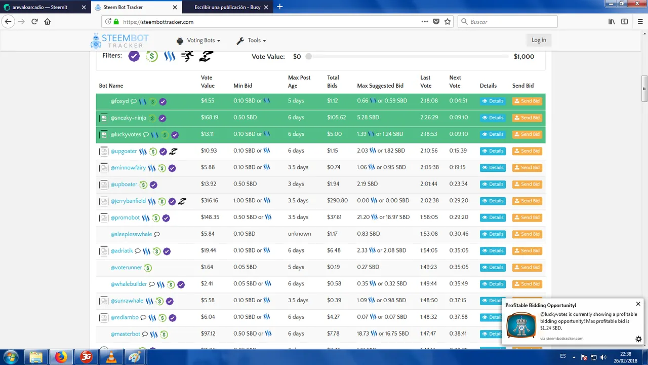Click the Steem icon next to @upgoater

click(x=143, y=151)
